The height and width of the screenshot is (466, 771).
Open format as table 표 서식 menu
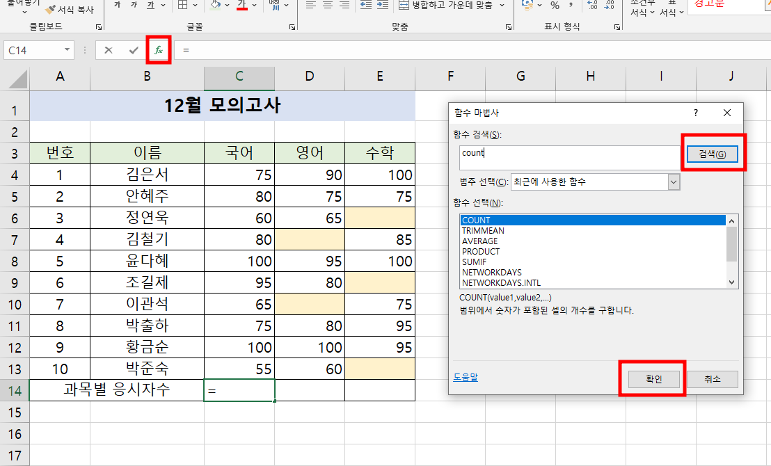(x=671, y=8)
